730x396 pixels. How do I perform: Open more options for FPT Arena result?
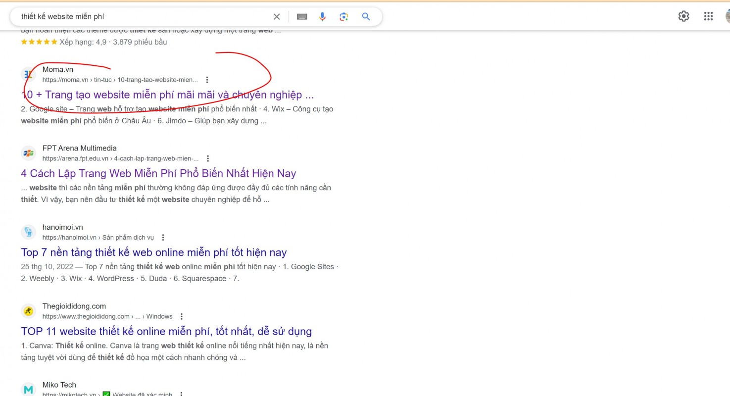pyautogui.click(x=208, y=158)
